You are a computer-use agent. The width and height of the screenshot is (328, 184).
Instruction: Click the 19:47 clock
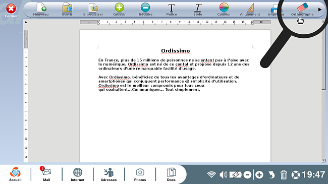(313, 174)
